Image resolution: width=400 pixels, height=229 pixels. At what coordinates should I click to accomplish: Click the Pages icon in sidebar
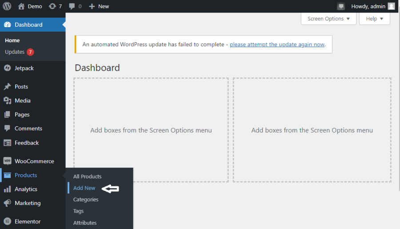8,114
